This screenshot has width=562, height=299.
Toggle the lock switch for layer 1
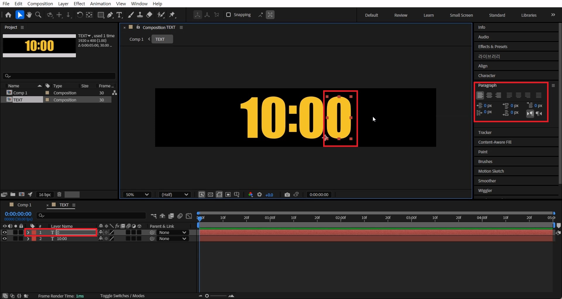coord(21,232)
